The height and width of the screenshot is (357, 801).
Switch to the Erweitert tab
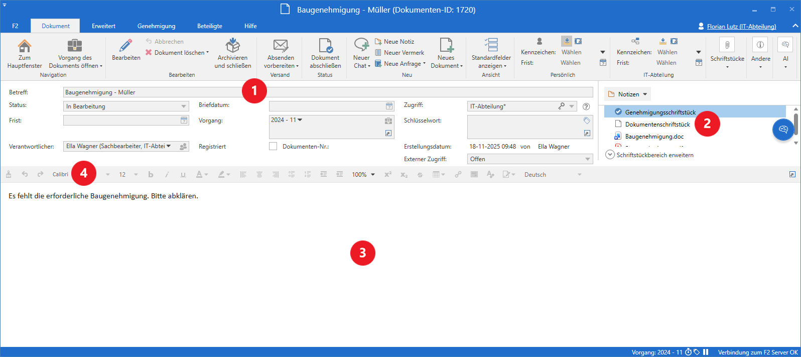click(103, 26)
